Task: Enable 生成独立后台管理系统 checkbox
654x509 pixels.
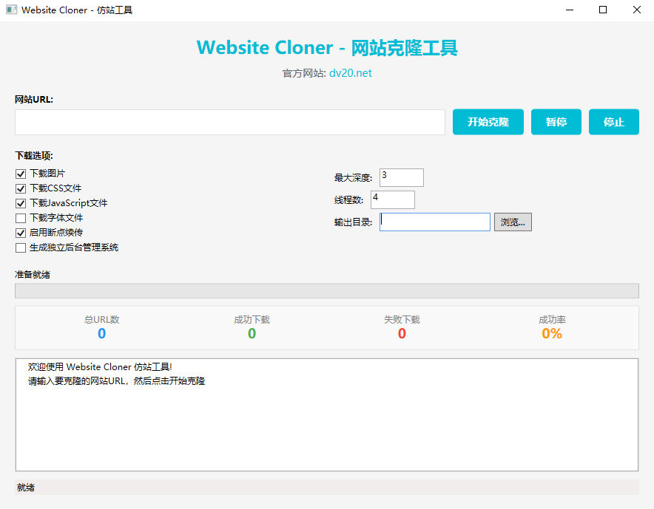Action: click(x=21, y=247)
